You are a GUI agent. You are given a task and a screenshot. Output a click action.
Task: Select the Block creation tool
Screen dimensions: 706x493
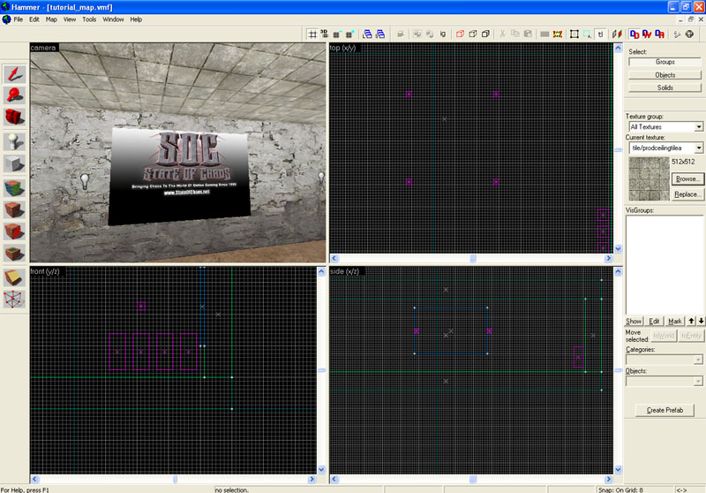(x=15, y=164)
